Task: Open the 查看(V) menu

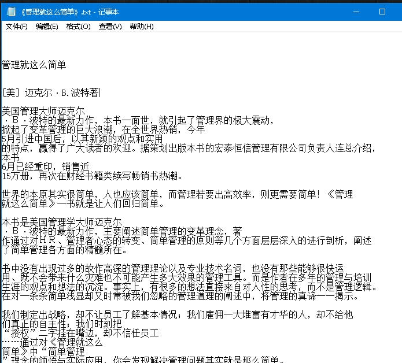Action: (110, 27)
